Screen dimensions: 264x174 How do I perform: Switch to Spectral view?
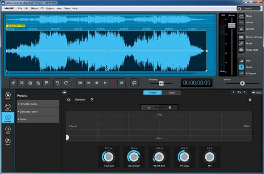tap(241, 29)
